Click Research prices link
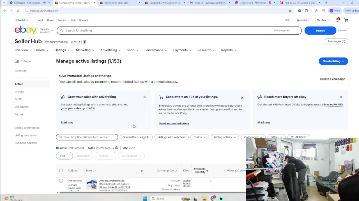Viewport: 359px width, 201px height. pos(171,189)
